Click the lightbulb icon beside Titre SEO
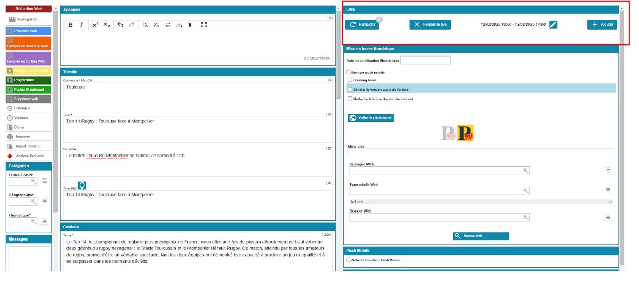The image size is (639, 281). tap(82, 186)
